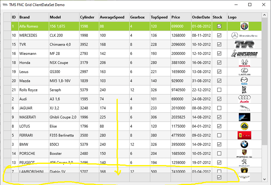Click the 'Ghibli Coupe 2,0' cell

point(64,117)
